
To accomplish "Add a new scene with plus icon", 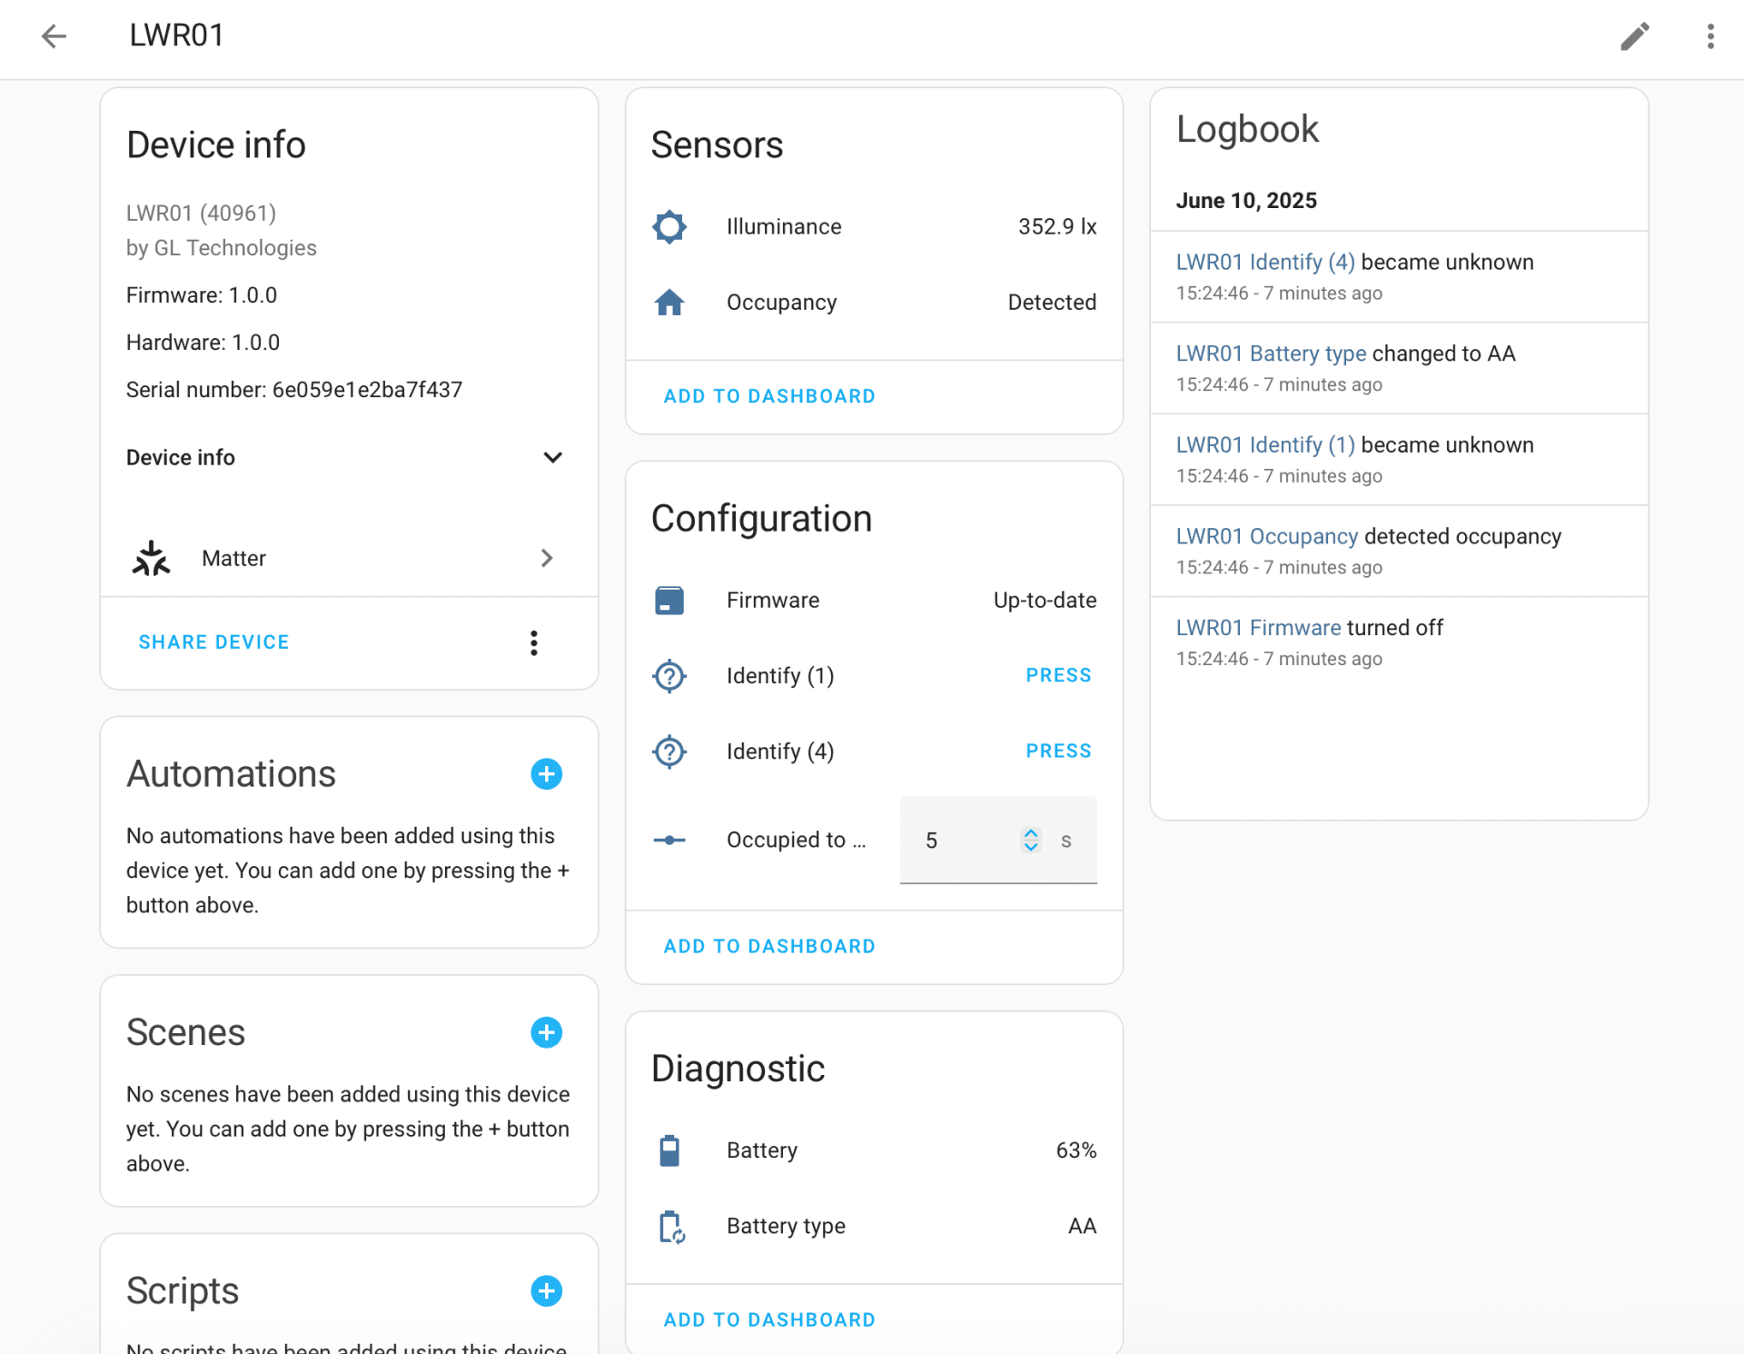I will [546, 1032].
